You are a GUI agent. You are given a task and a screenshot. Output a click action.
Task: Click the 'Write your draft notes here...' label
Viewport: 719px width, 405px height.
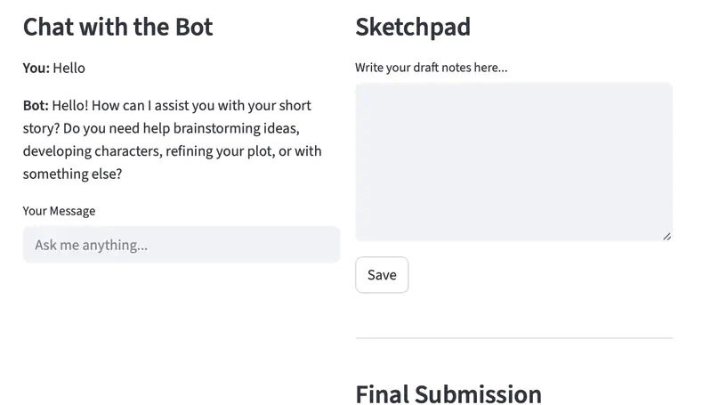[431, 68]
